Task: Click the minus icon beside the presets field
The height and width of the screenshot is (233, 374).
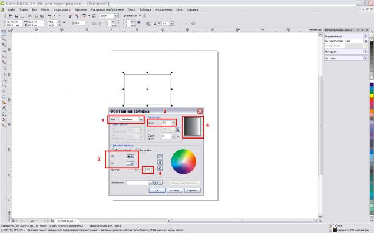Action: point(160,183)
